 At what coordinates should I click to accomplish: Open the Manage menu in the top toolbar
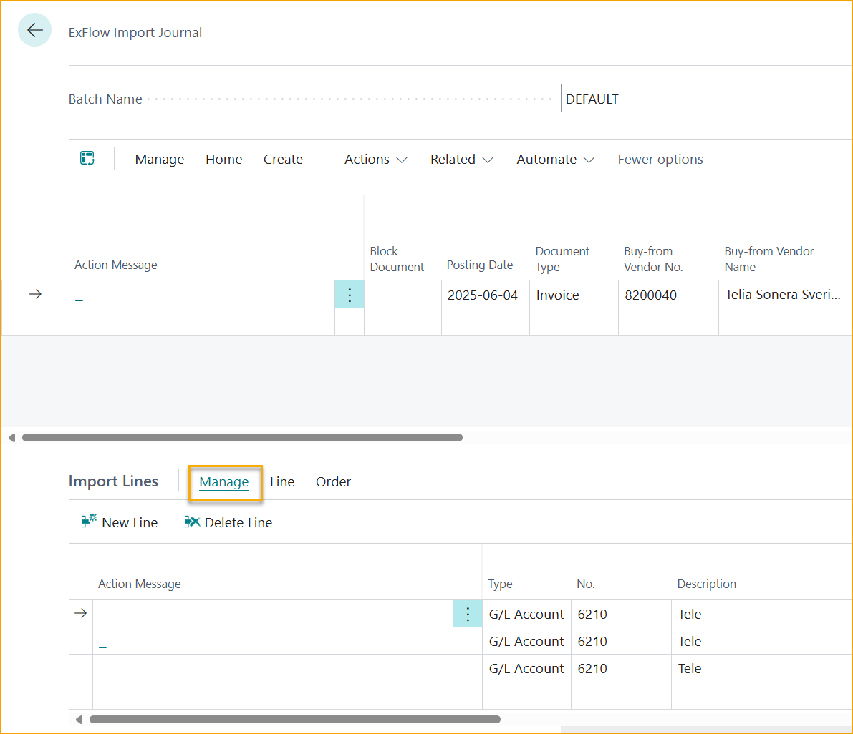point(159,159)
